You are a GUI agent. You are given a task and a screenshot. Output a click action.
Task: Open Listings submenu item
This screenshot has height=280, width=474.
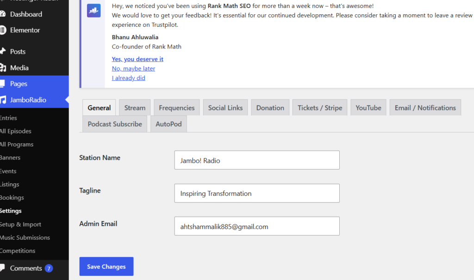(10, 184)
